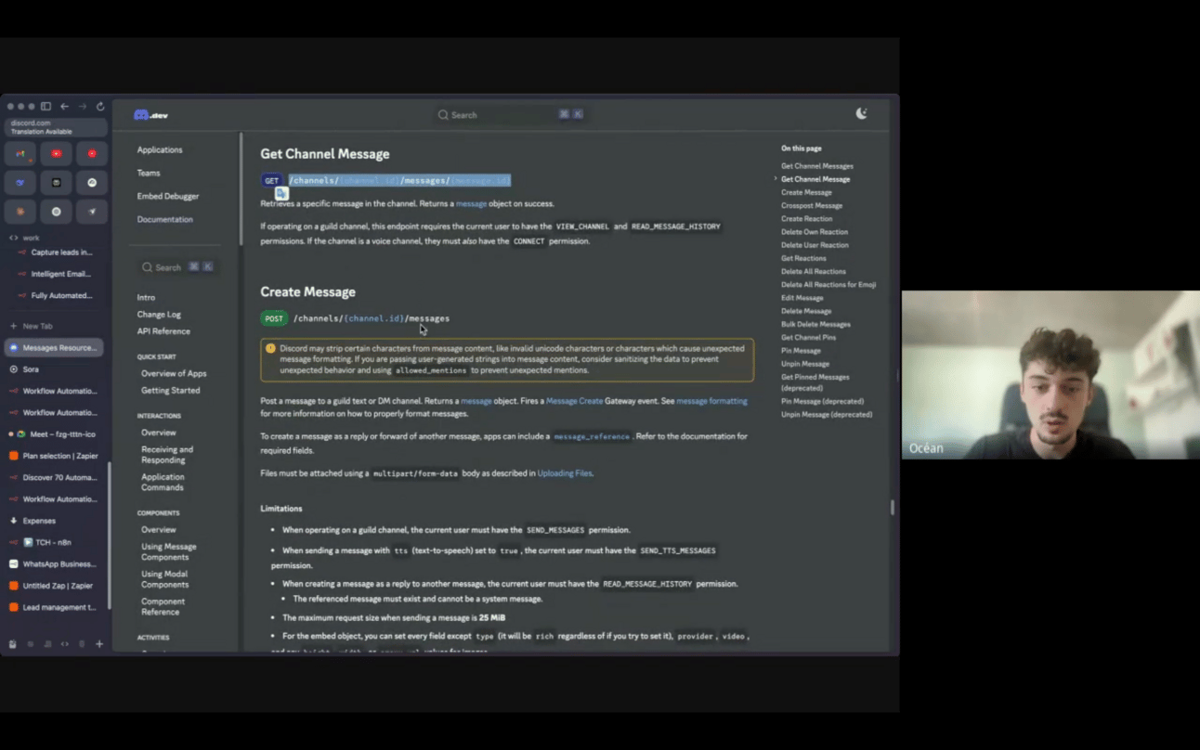Open Embed Debugger in the docs navigation
Viewport: 1200px width, 750px height.
pos(168,196)
